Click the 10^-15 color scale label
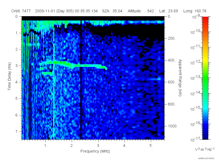 click(195, 109)
